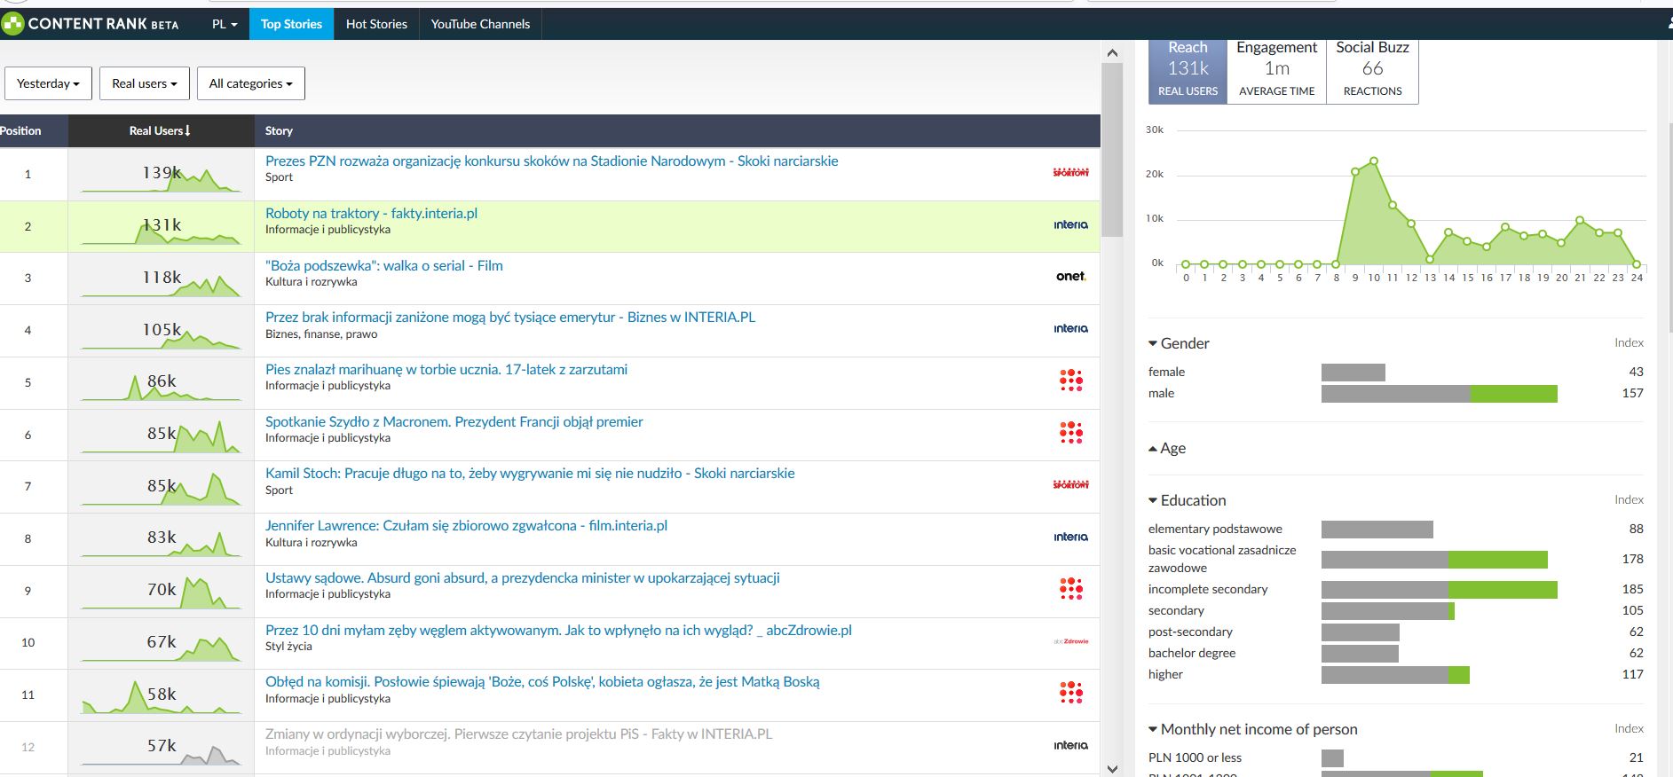Click the abcZdrowie logo in row 10

tap(1070, 641)
